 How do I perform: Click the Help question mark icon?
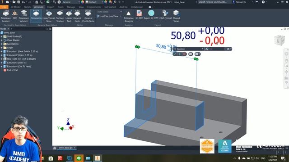[x=263, y=2]
